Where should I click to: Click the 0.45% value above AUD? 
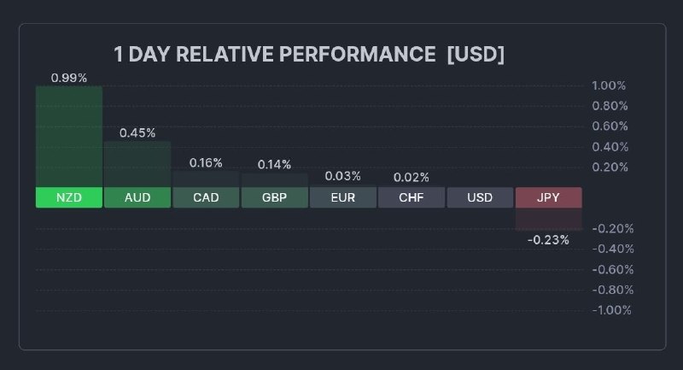[x=137, y=132]
